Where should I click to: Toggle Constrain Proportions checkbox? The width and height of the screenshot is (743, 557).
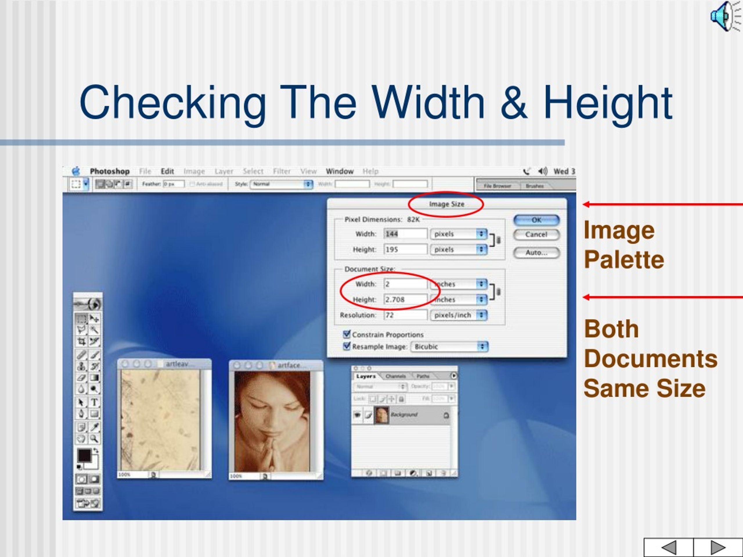[347, 334]
